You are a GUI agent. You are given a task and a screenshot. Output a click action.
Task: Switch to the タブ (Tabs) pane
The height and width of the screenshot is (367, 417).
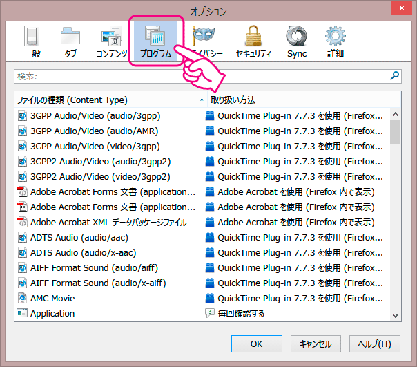70,41
